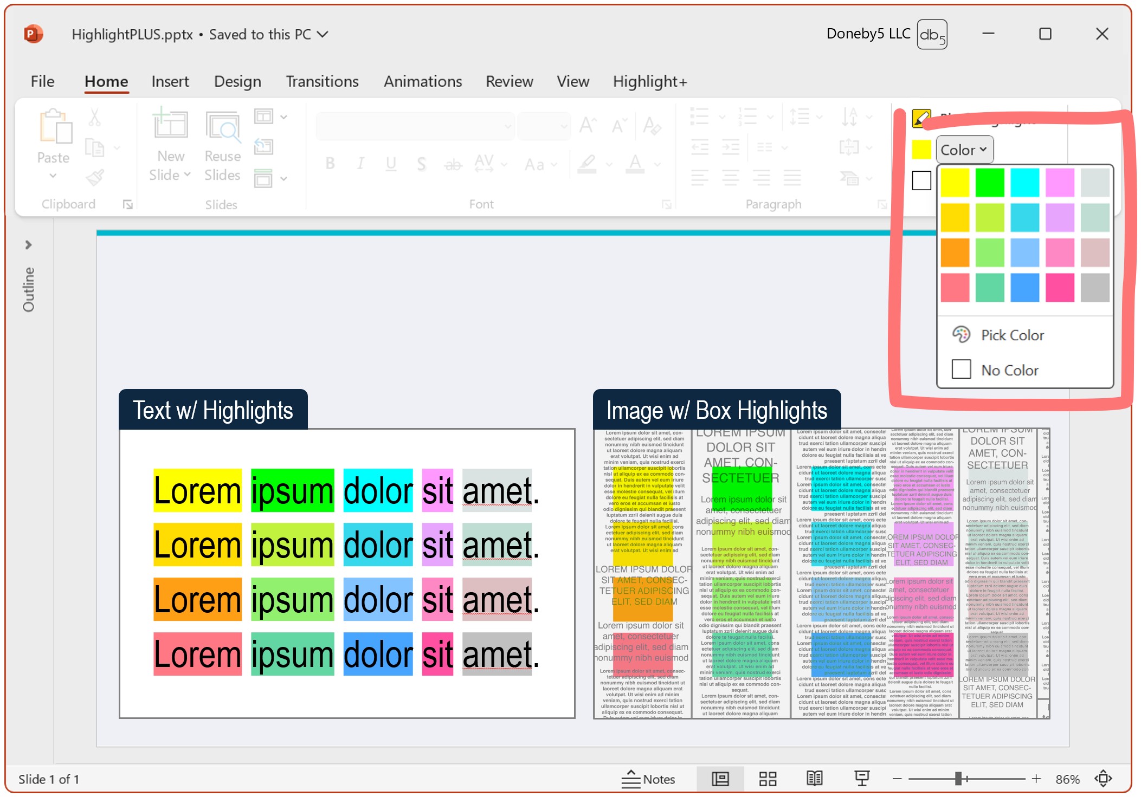Viewport: 1141px width, 797px height.
Task: Click the Paste clipboard icon
Action: point(55,126)
